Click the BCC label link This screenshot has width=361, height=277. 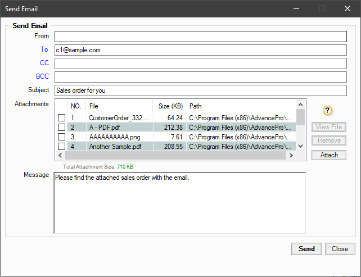click(x=42, y=76)
